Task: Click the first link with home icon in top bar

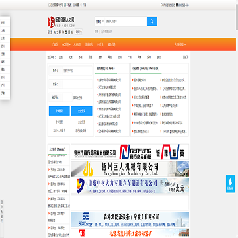Action: click(56, 5)
